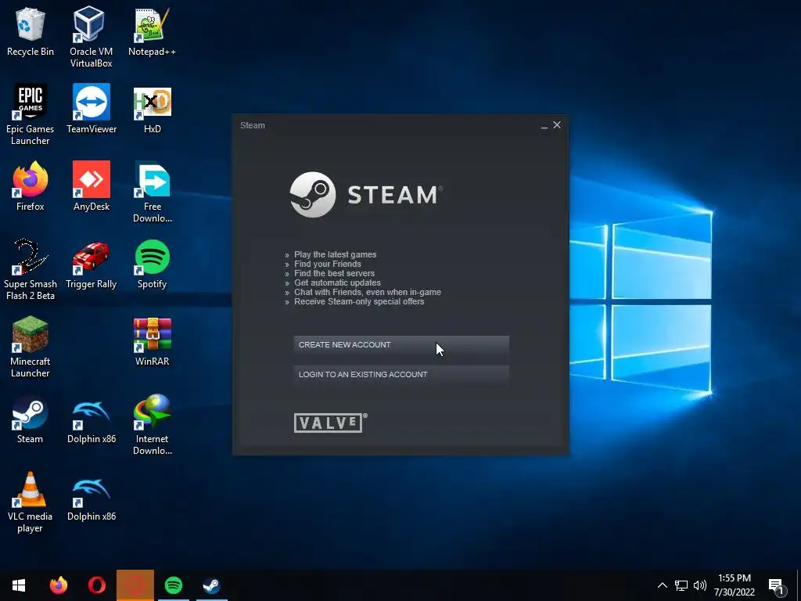The image size is (801, 601).
Task: Select the Steam desktop shortcut
Action: pyautogui.click(x=31, y=419)
